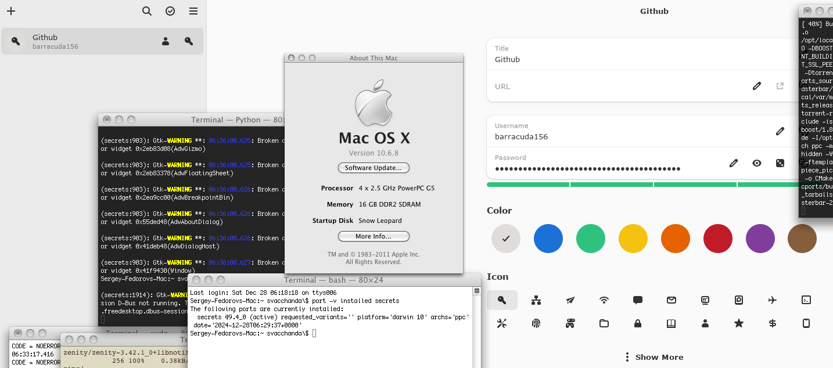Screen dimensions: 833x368
Task: Choose the yellow color swatch
Action: (633, 239)
